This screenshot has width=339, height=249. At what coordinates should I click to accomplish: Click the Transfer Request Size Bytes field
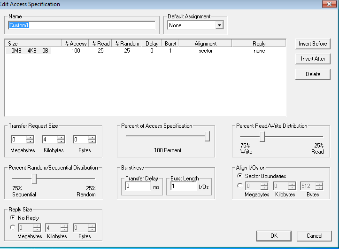[81, 140]
